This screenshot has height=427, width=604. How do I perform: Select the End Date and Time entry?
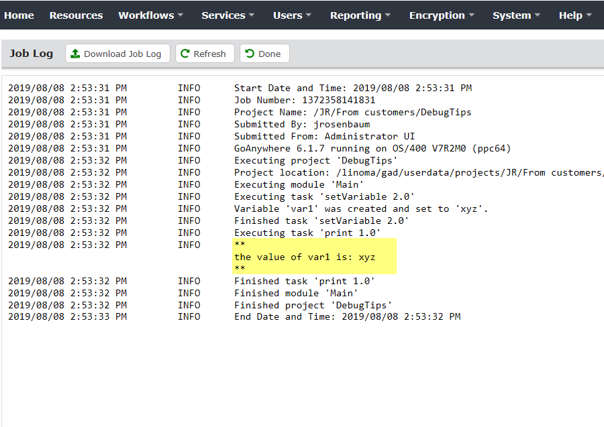pyautogui.click(x=347, y=316)
